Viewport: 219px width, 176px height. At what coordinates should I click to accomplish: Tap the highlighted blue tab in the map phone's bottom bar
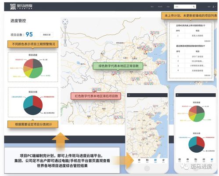155,161
